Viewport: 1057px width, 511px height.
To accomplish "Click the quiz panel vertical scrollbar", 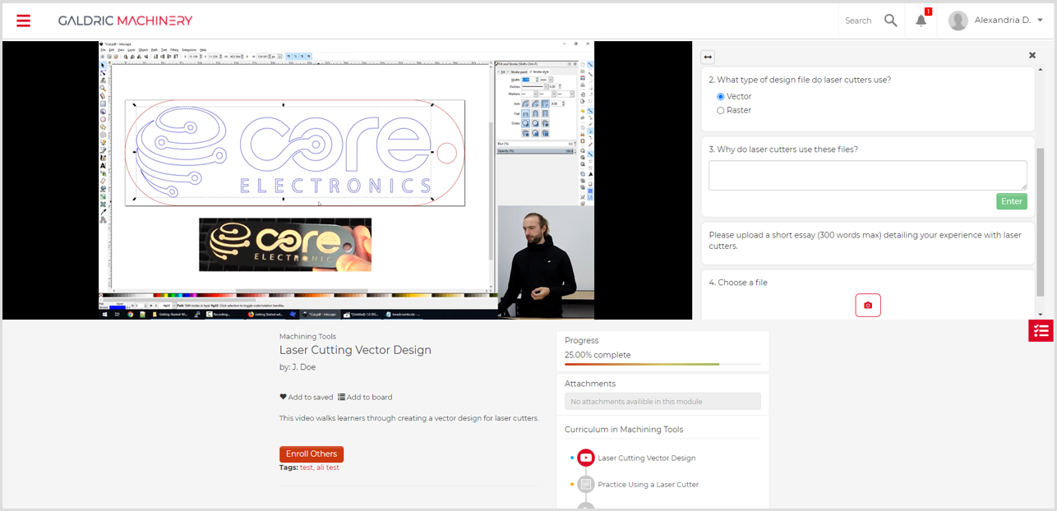I will pyautogui.click(x=1041, y=222).
